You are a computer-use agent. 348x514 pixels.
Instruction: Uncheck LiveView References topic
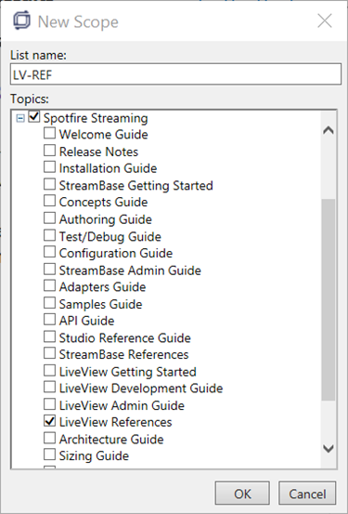click(49, 421)
